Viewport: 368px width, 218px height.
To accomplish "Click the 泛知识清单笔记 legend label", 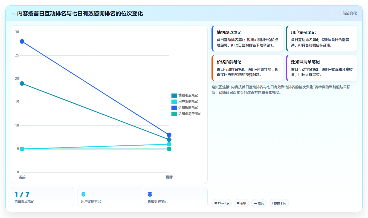I will click(x=190, y=114).
